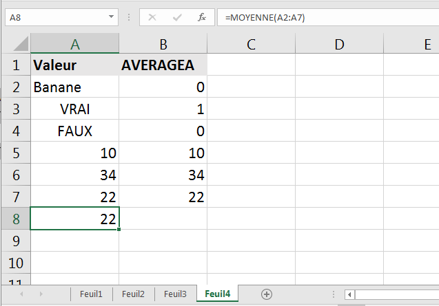Open the Name Box dropdown arrow

coord(111,17)
